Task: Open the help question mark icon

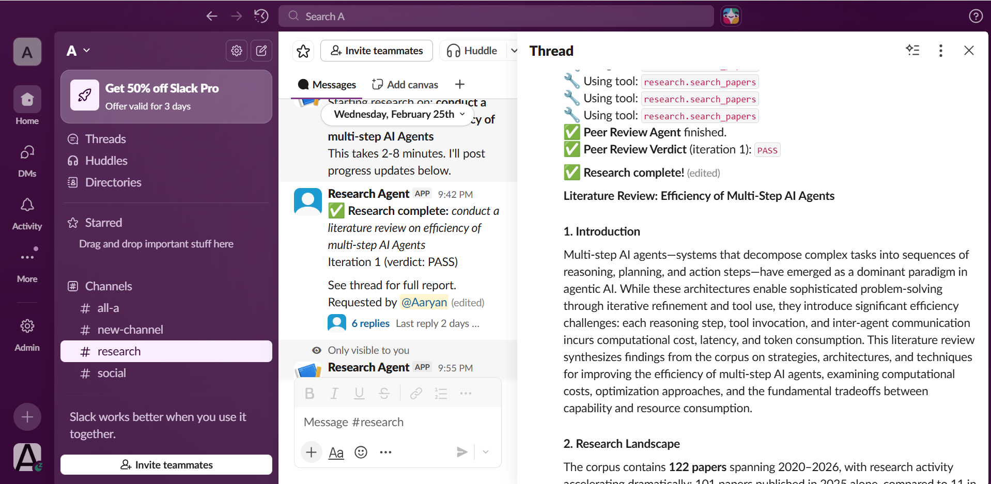Action: tap(975, 16)
